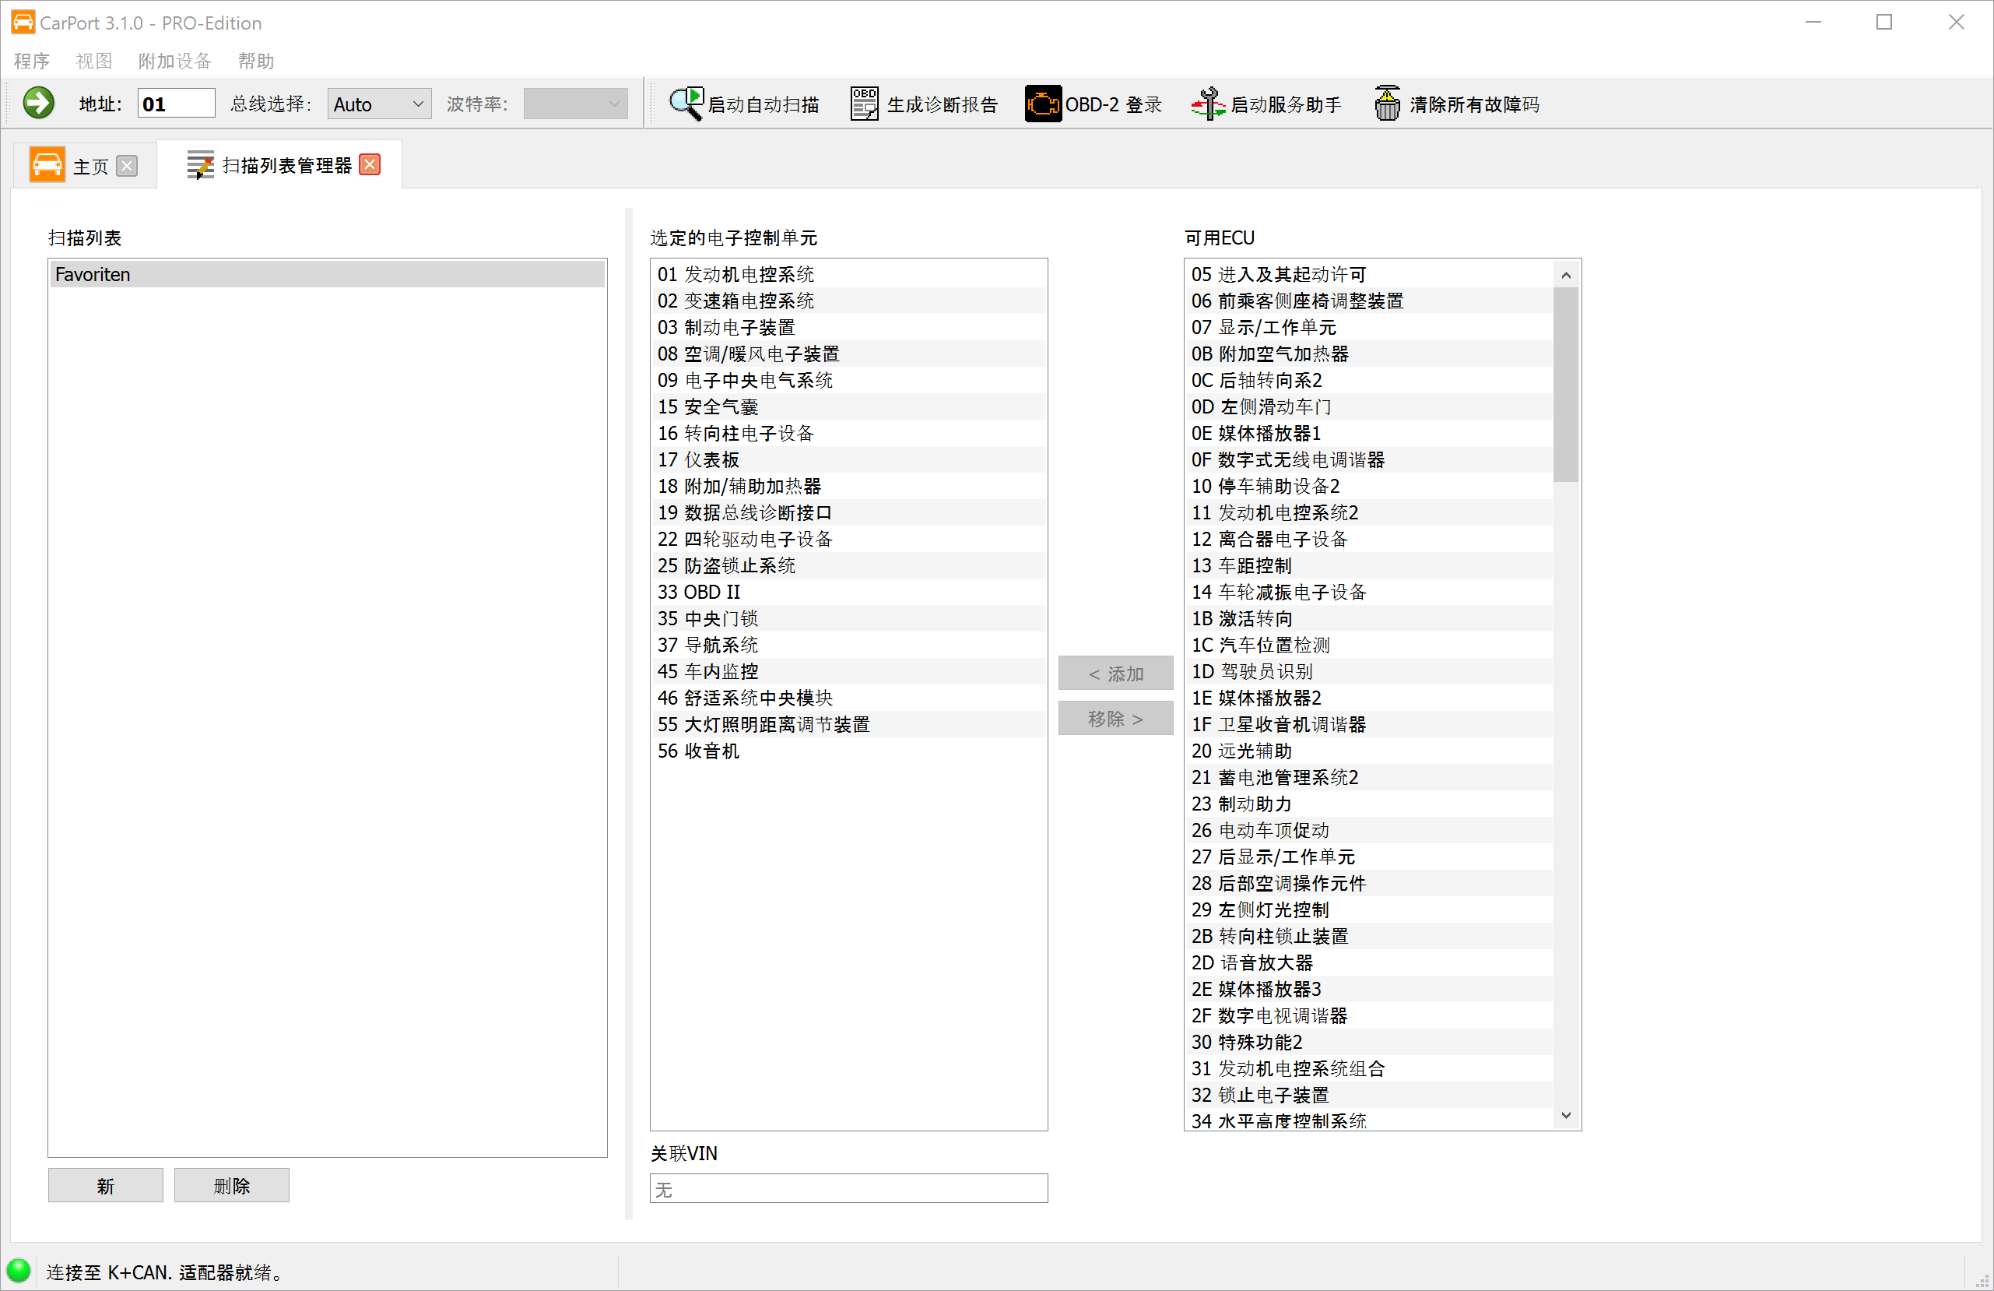The width and height of the screenshot is (1994, 1291).
Task: Open the 程序 menu
Action: click(x=32, y=62)
